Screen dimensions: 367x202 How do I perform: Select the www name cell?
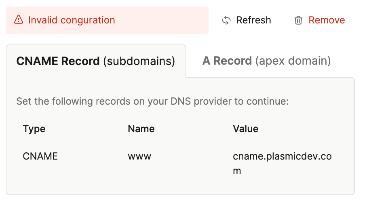[139, 156]
